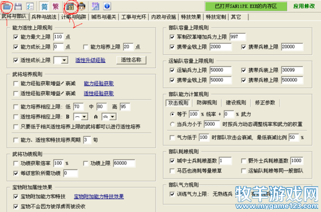Open 适性升级经验 link
This screenshot has height=212, width=321.
click(90, 60)
